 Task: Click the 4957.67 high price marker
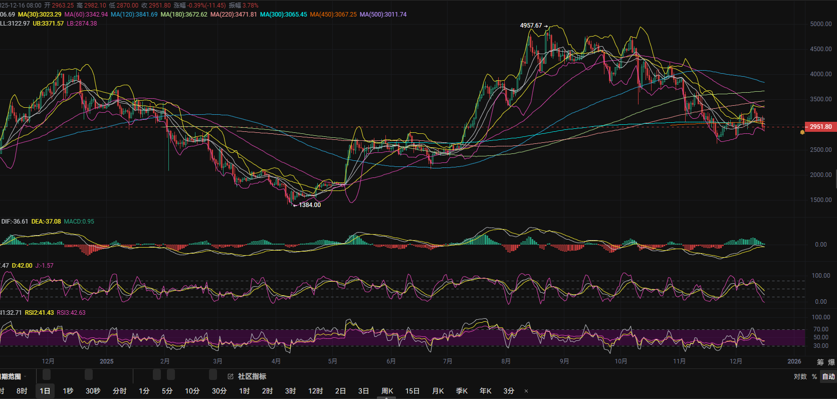531,26
